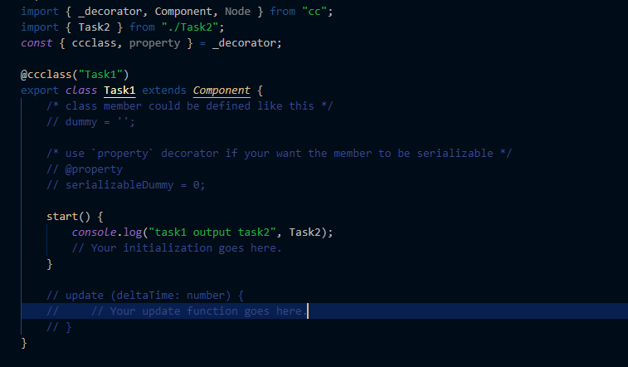Click the extends keyword
The height and width of the screenshot is (367, 628).
tap(164, 90)
